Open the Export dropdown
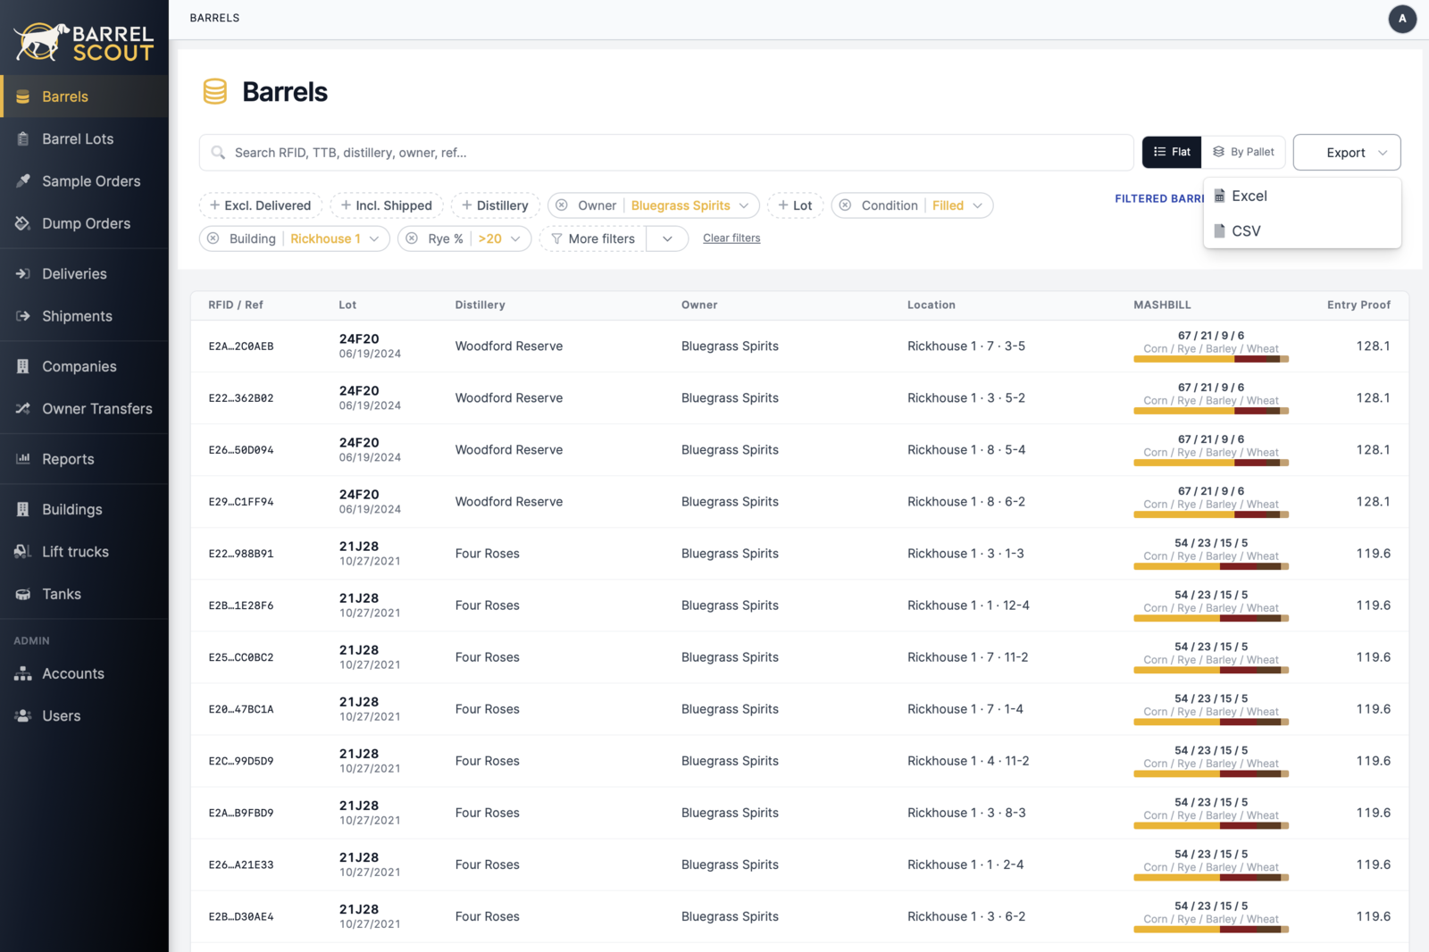This screenshot has width=1429, height=952. pyautogui.click(x=1347, y=153)
